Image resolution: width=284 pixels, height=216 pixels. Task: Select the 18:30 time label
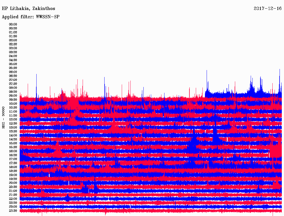tap(13, 171)
